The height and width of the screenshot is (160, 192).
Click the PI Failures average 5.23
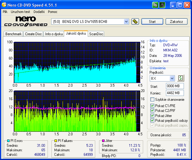(x=90, y=146)
